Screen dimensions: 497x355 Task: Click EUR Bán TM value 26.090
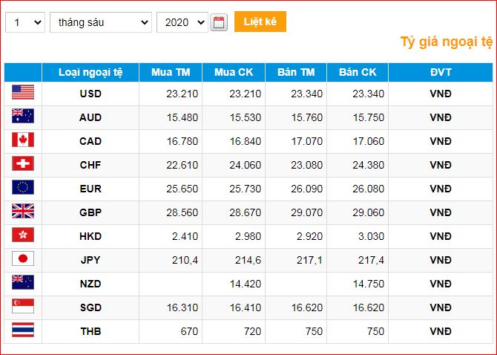(x=307, y=189)
